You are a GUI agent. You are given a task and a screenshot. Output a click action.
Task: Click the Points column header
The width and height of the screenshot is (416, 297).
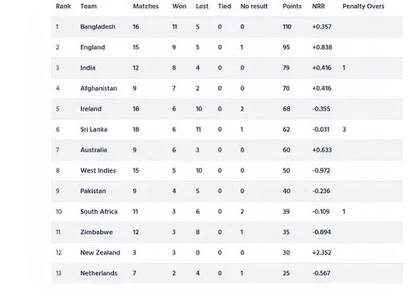click(x=292, y=6)
